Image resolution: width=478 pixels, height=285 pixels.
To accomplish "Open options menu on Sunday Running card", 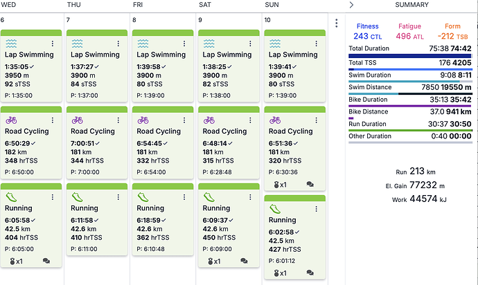I will click(317, 209).
